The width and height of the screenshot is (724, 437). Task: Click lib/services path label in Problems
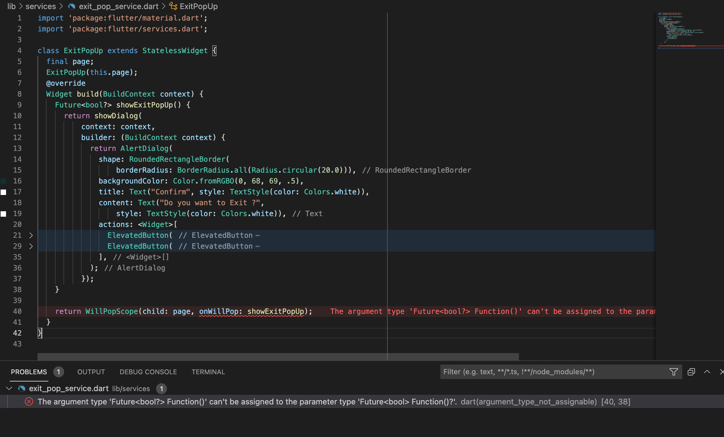[131, 389]
